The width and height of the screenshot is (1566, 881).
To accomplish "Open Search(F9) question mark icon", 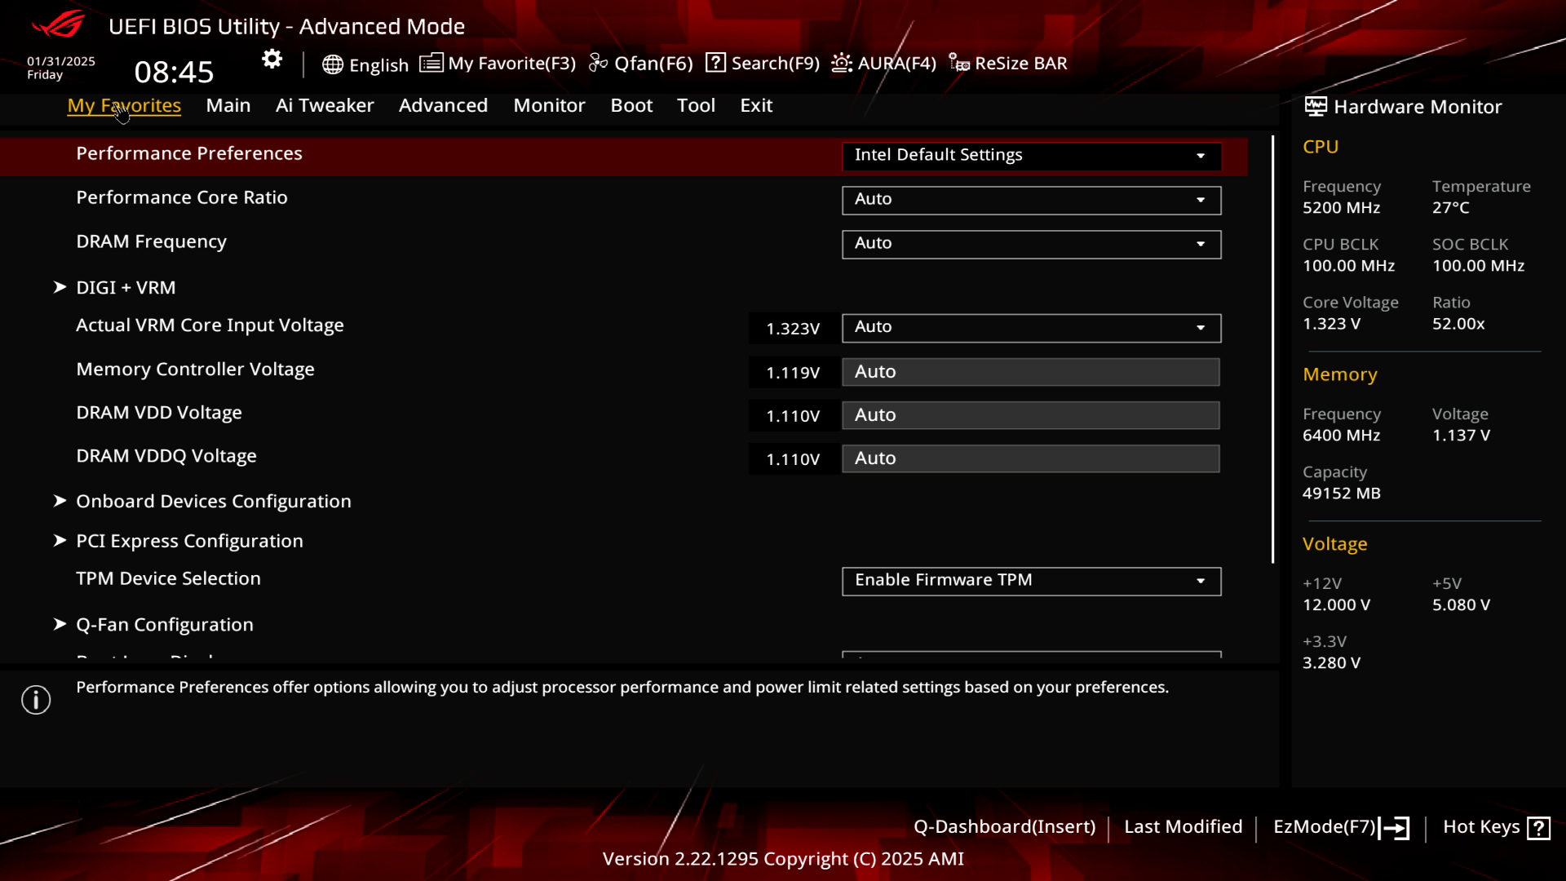I will tap(715, 63).
